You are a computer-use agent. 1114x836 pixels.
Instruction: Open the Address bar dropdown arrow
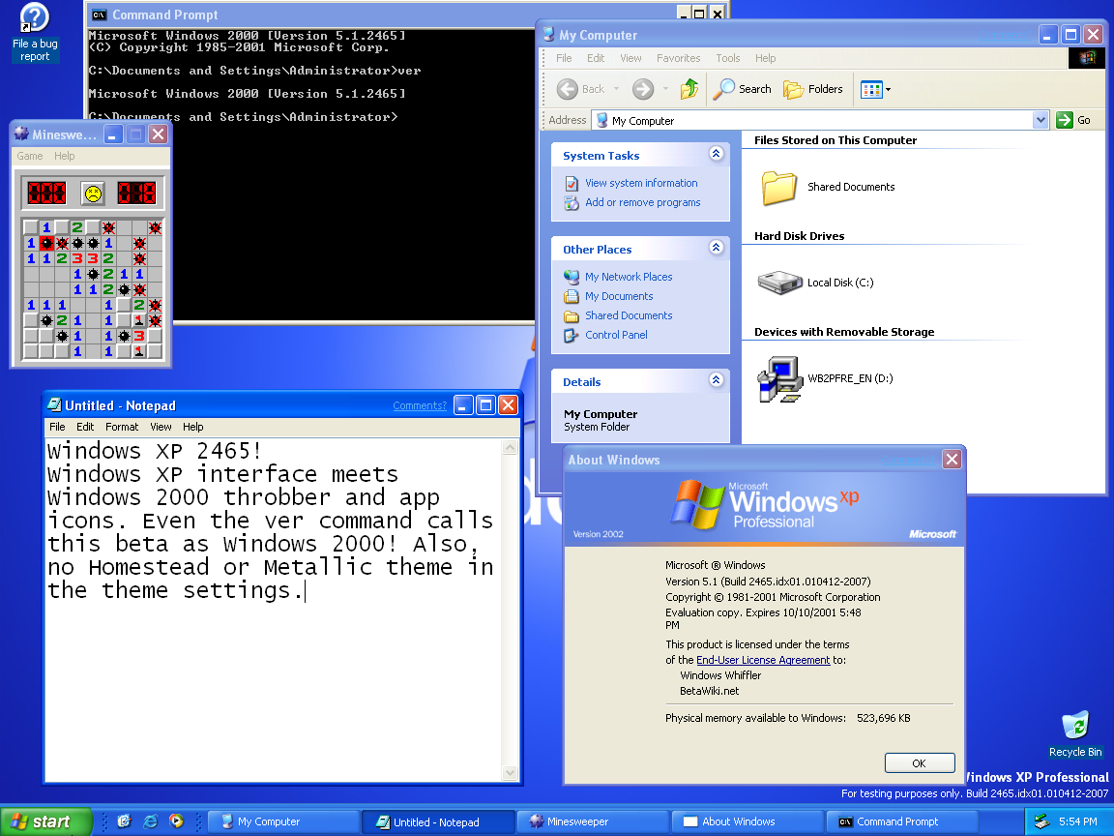(x=1041, y=120)
